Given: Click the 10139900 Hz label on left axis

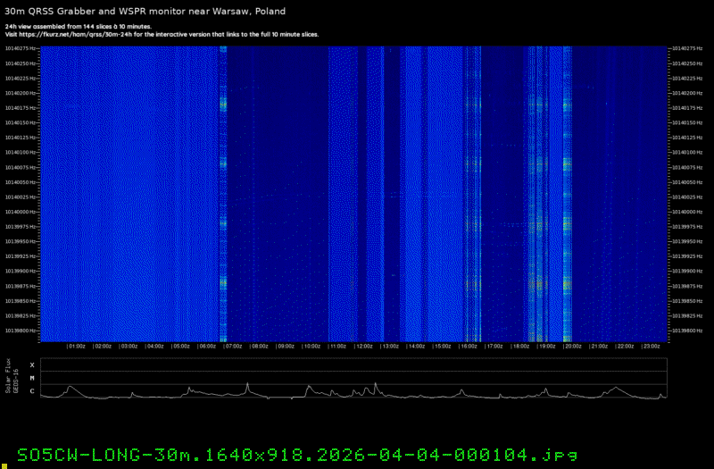Looking at the screenshot, I should pos(21,271).
